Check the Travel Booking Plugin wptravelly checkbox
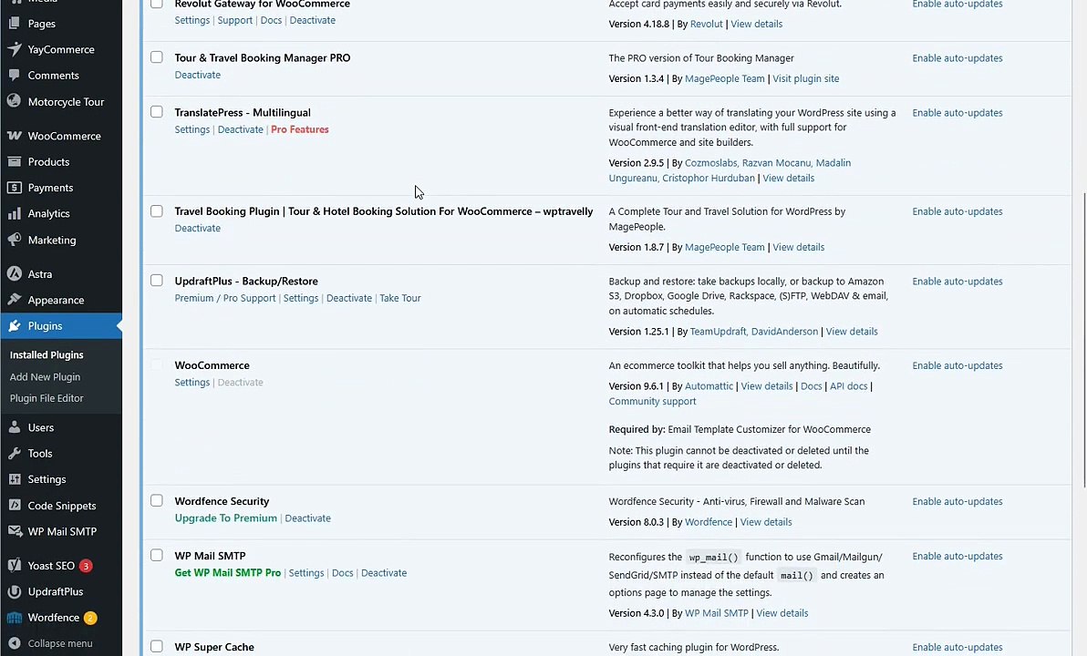 click(x=157, y=210)
